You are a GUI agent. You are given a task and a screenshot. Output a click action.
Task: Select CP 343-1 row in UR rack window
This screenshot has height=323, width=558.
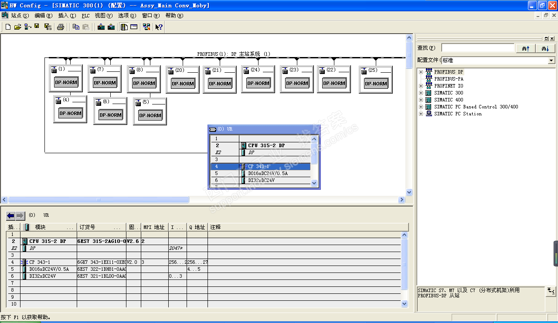[x=261, y=166]
